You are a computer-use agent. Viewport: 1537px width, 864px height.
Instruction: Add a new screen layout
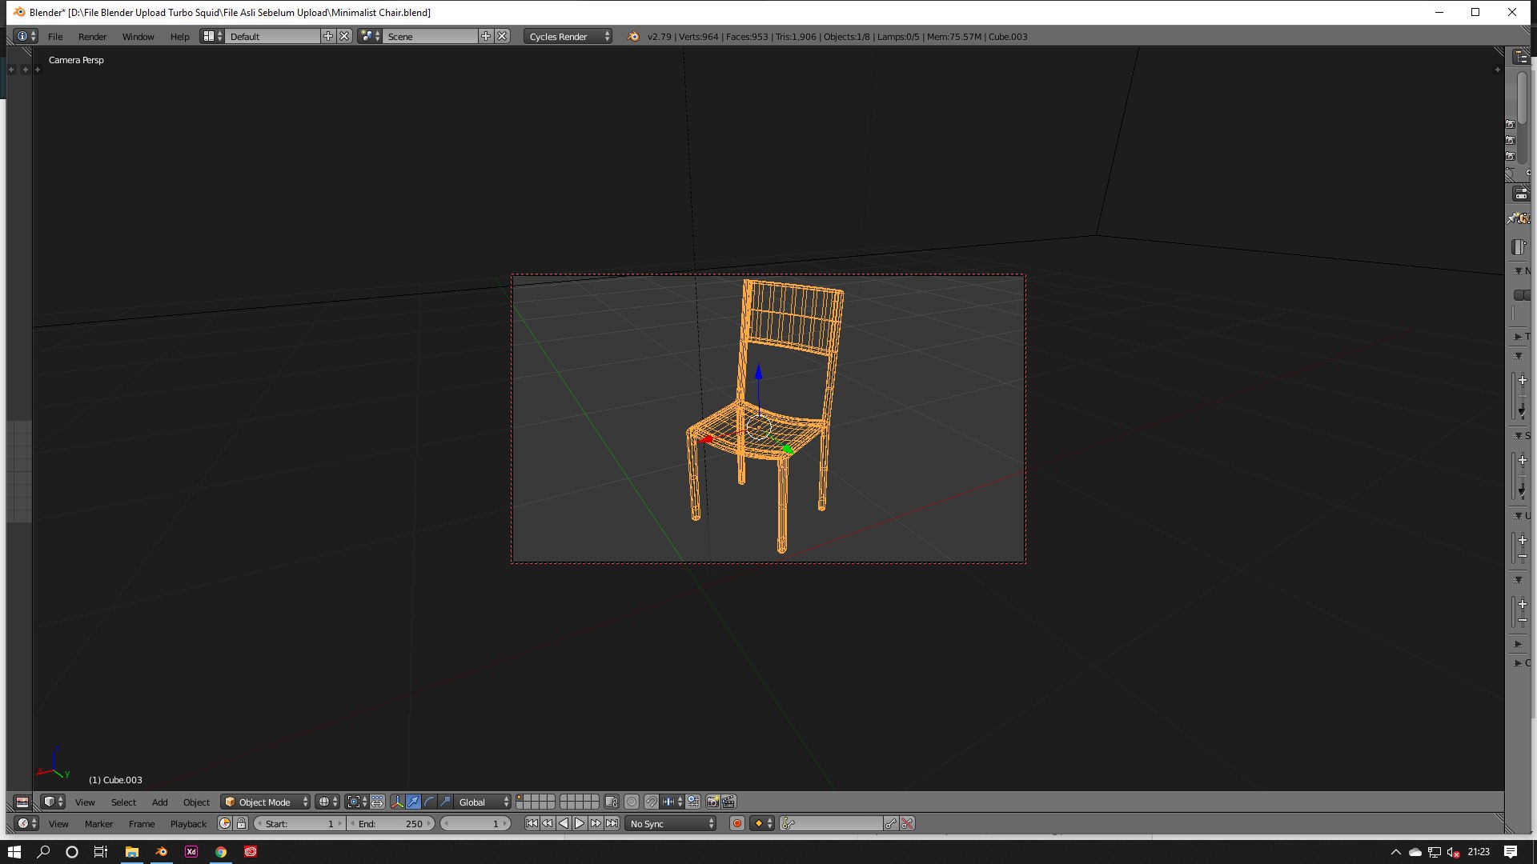pyautogui.click(x=327, y=36)
